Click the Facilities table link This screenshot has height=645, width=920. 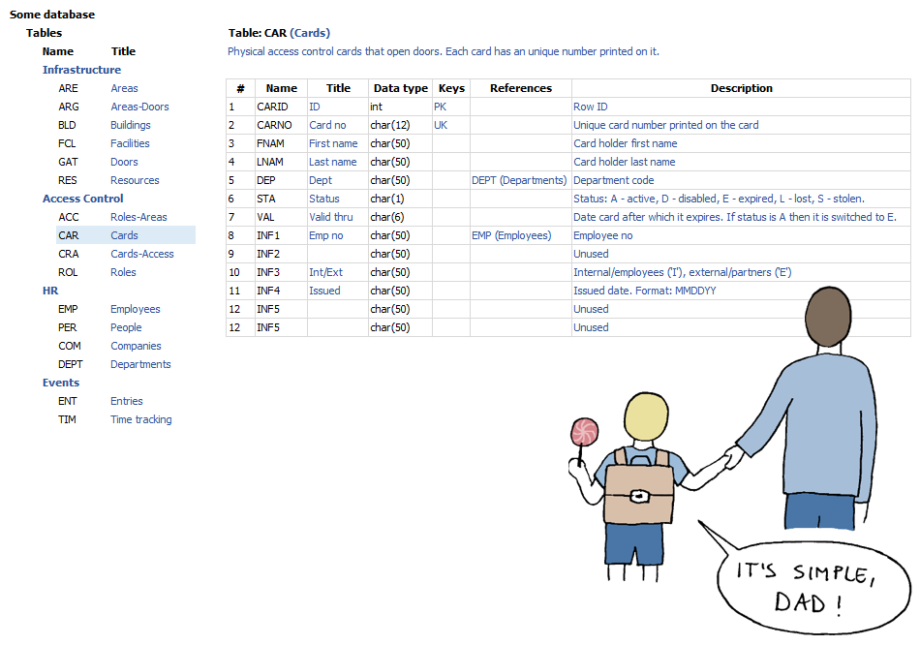coord(130,143)
